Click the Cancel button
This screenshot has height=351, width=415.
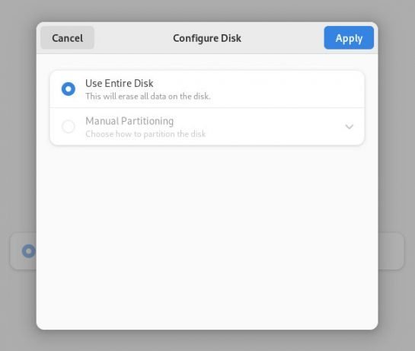pos(67,38)
